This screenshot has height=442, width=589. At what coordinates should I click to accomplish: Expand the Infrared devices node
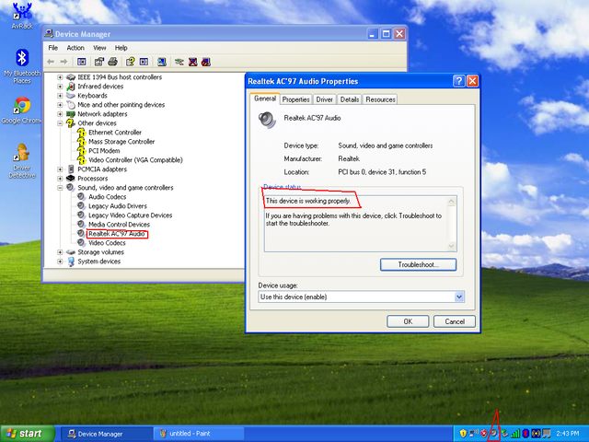pos(60,87)
